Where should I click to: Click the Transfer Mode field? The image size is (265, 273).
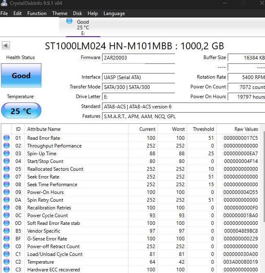[138, 87]
